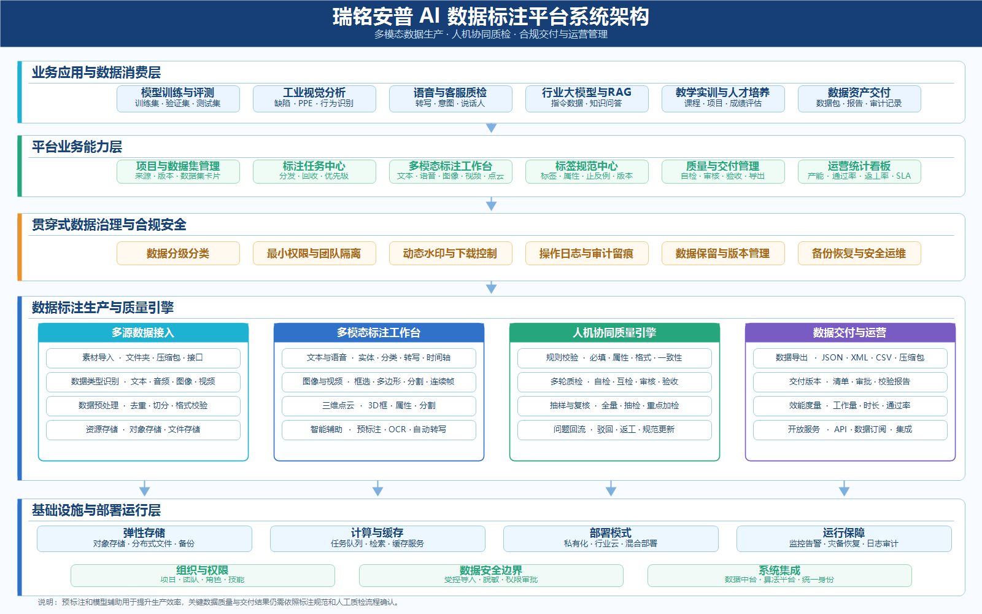Screen dimensions: 982x614
Task: Open the 备份恢复与安全运维 box
Action: pyautogui.click(x=859, y=253)
